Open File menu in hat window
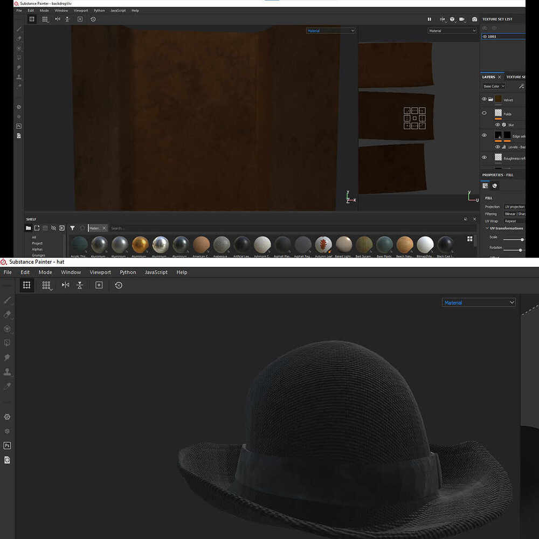This screenshot has width=539, height=539. pos(8,272)
